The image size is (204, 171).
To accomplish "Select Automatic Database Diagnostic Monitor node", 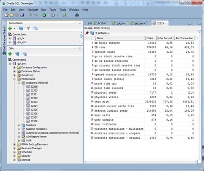I will [53, 133].
